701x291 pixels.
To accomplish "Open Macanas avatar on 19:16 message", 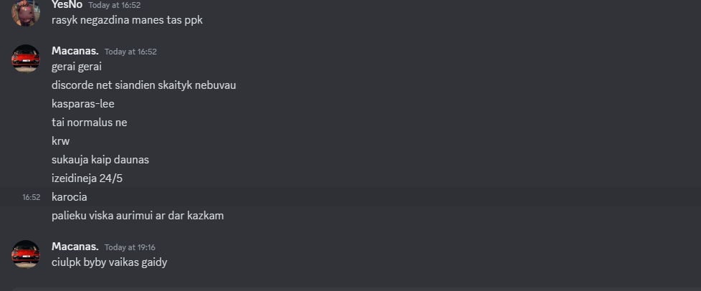I will coord(26,254).
